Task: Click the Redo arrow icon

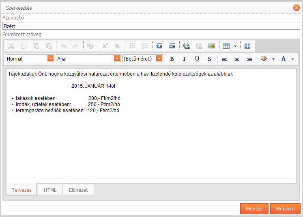Action: (75, 46)
